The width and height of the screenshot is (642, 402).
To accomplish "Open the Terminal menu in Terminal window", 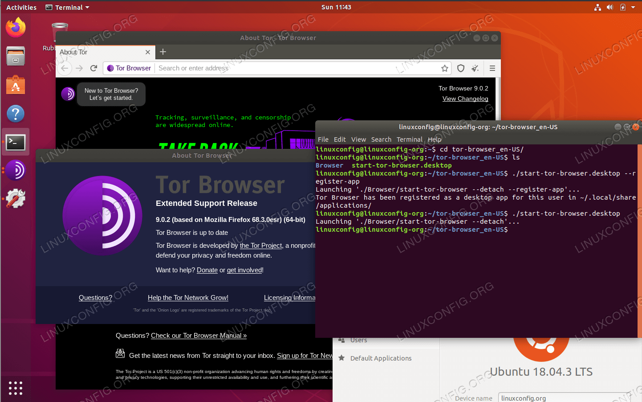I will pyautogui.click(x=410, y=139).
